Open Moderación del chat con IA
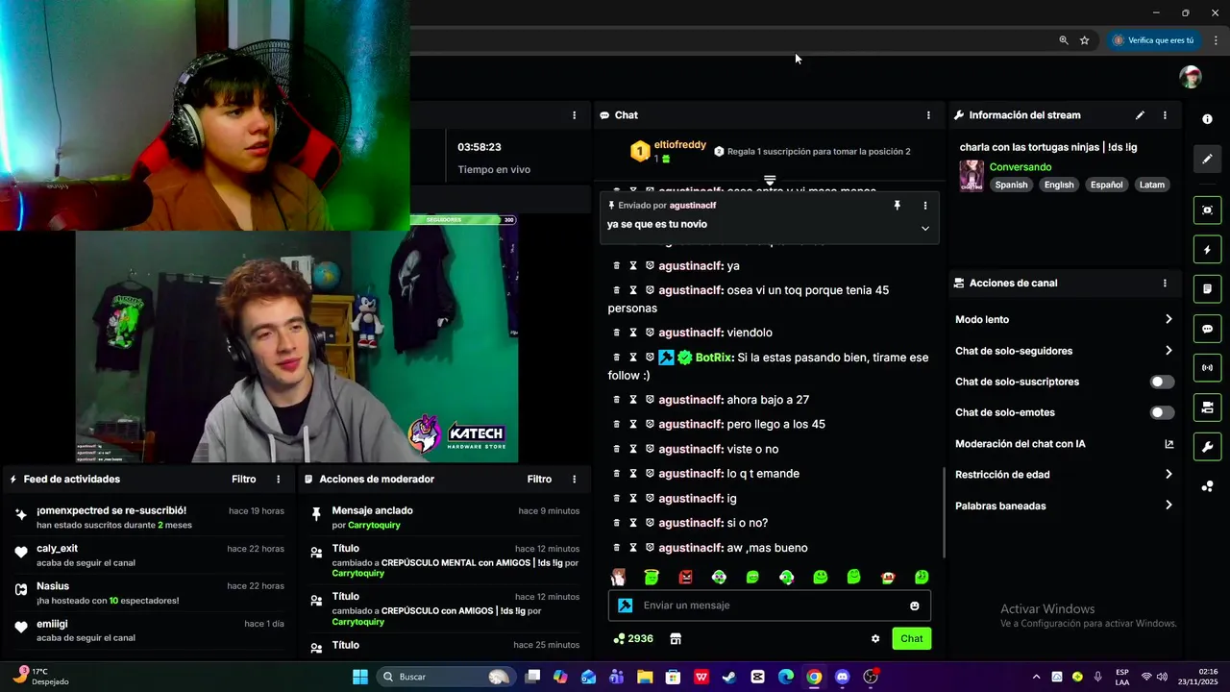 click(1064, 444)
